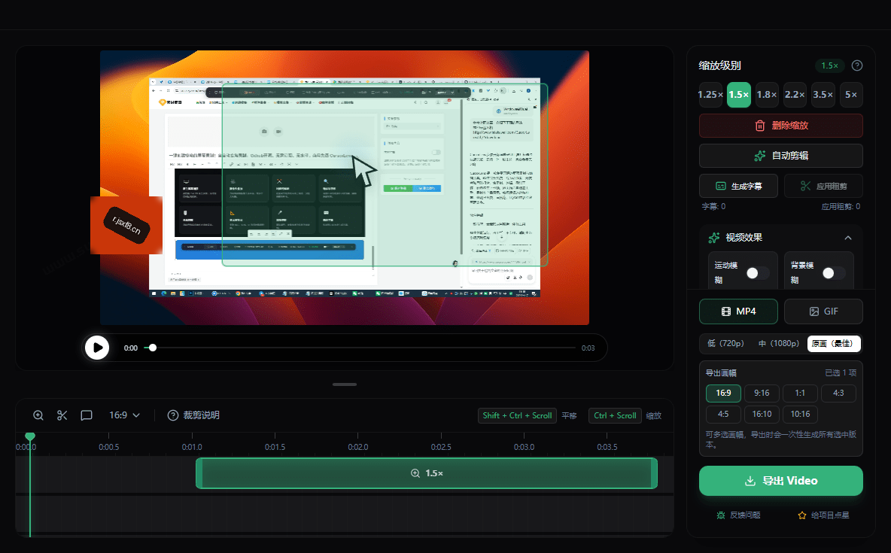
Task: Click the help question icon beside zoom level
Action: (x=857, y=65)
